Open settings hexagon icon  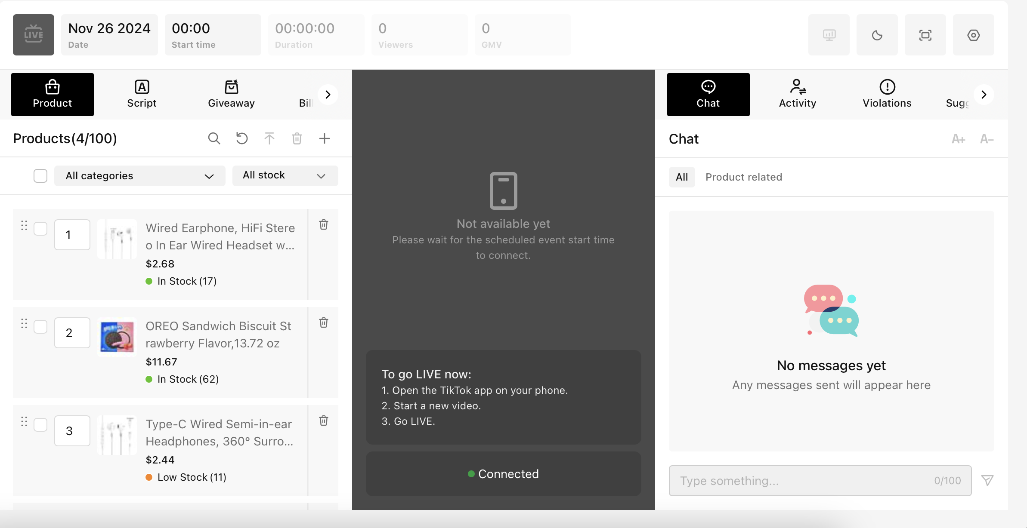click(x=973, y=35)
